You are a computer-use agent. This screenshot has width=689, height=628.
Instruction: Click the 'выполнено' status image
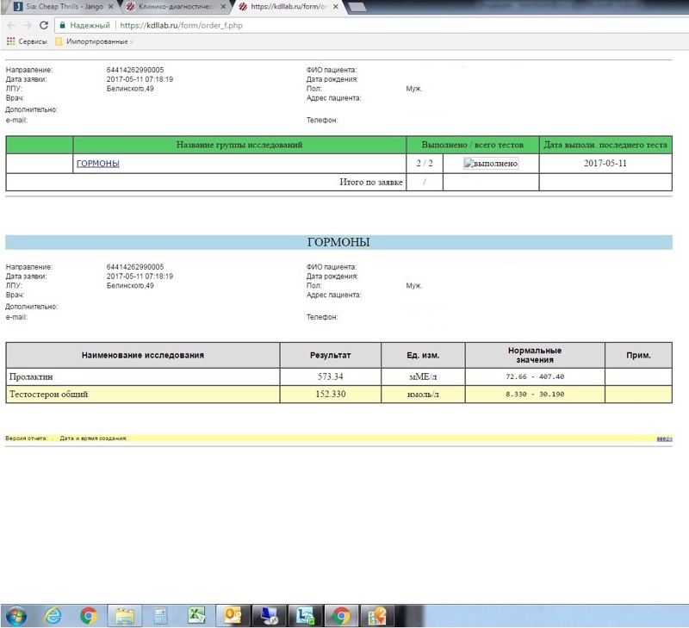click(491, 164)
